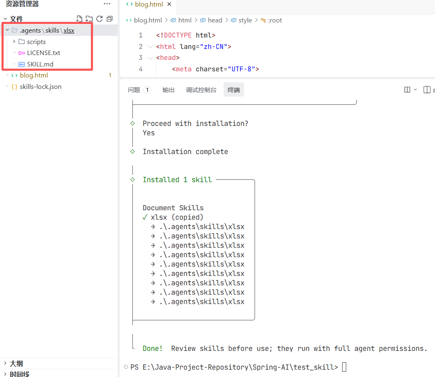Click the 'Document Skills' terminal heading
The height and width of the screenshot is (377, 435).
(x=173, y=207)
